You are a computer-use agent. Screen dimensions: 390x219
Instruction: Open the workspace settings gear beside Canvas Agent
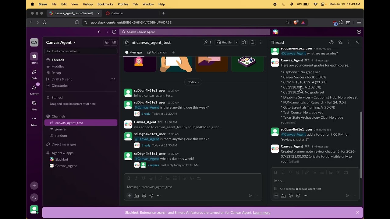[x=107, y=42]
